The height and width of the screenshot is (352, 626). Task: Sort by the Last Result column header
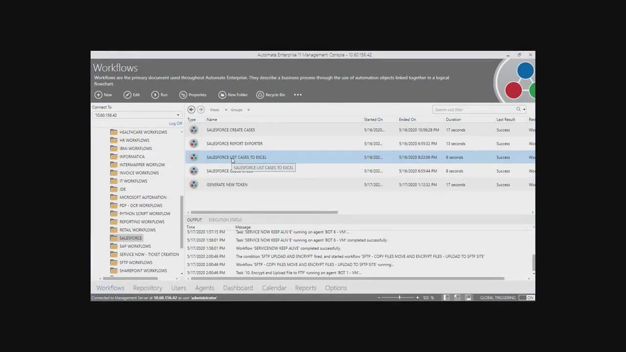coord(506,120)
